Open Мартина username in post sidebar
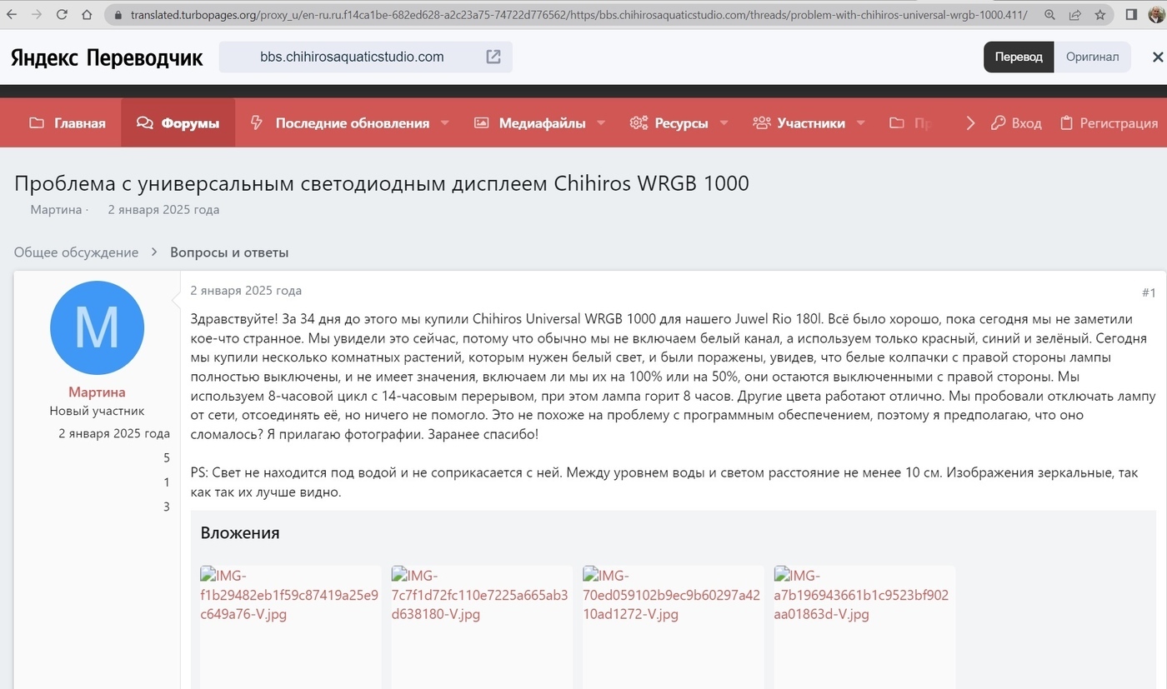 tap(97, 392)
